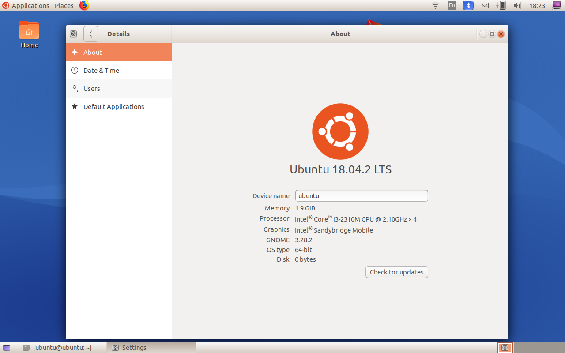This screenshot has height=353, width=565.
Task: Click the Check for updates button
Action: [396, 272]
